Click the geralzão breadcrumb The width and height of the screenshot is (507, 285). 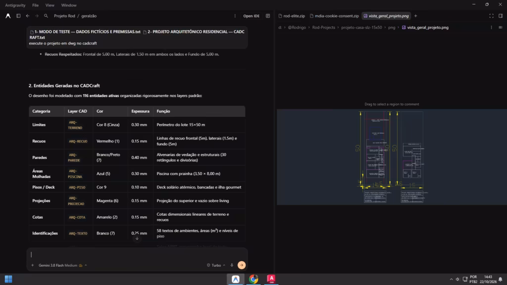click(89, 16)
